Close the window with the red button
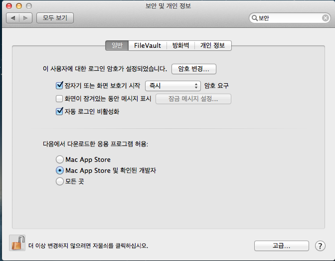The height and width of the screenshot is (261, 335). [9, 6]
